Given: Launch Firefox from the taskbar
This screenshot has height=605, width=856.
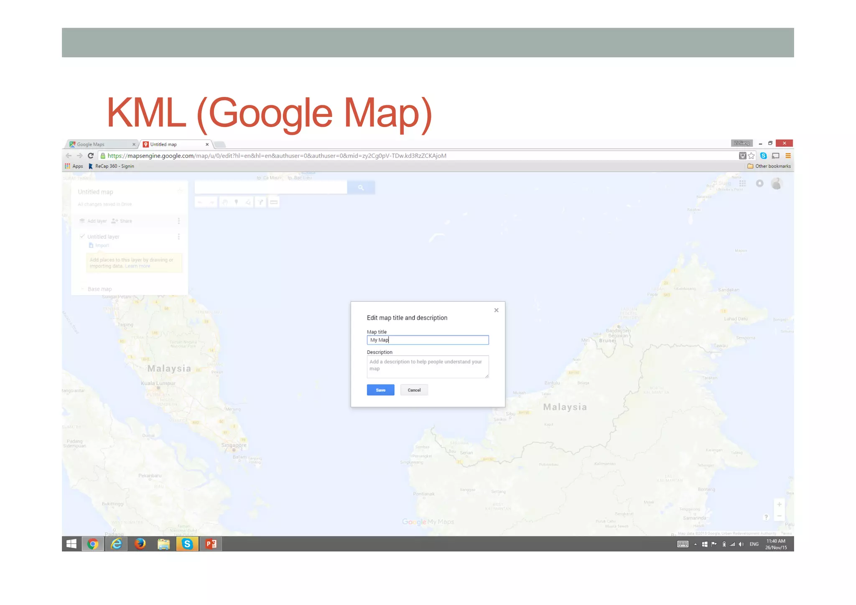Looking at the screenshot, I should coord(140,544).
